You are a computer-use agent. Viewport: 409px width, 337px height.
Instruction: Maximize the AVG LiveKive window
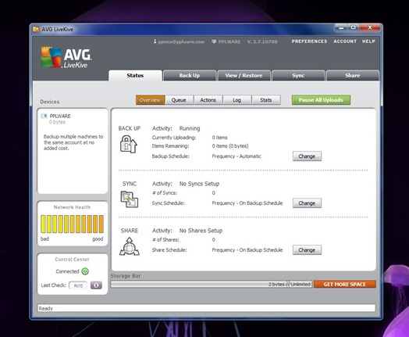click(353, 27)
